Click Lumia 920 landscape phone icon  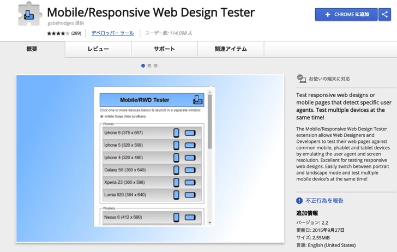point(190,195)
